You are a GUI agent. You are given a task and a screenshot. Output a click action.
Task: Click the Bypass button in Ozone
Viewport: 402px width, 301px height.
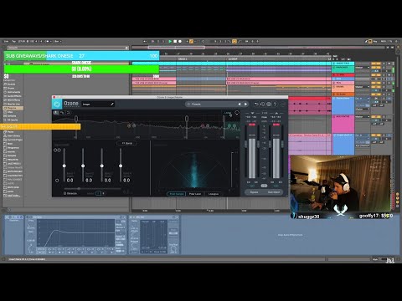(x=254, y=192)
